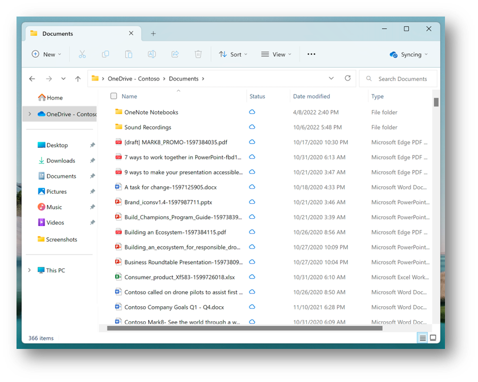Close the Documents tab
This screenshot has width=478, height=382.
[x=131, y=33]
